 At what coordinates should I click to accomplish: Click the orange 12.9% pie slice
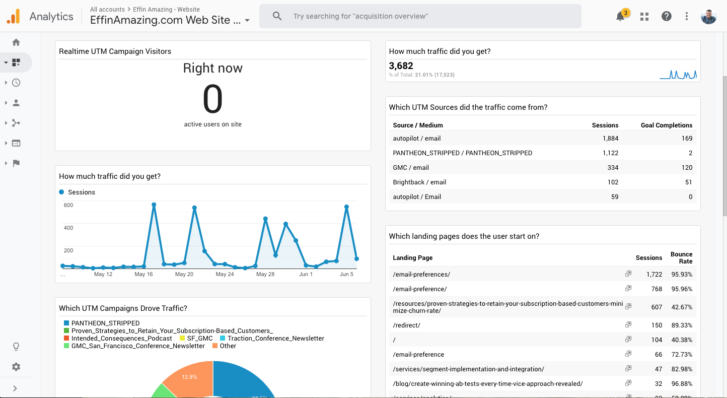coord(191,378)
